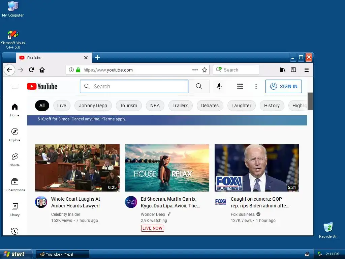Image resolution: width=345 pixels, height=259 pixels.
Task: Open the browser Library icon
Action: 283,70
